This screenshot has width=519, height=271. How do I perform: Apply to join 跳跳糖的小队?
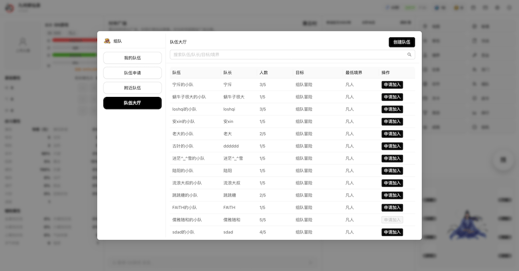[x=392, y=195]
